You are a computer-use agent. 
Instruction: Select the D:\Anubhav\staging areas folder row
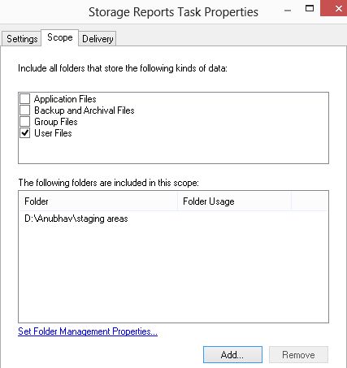(x=173, y=219)
